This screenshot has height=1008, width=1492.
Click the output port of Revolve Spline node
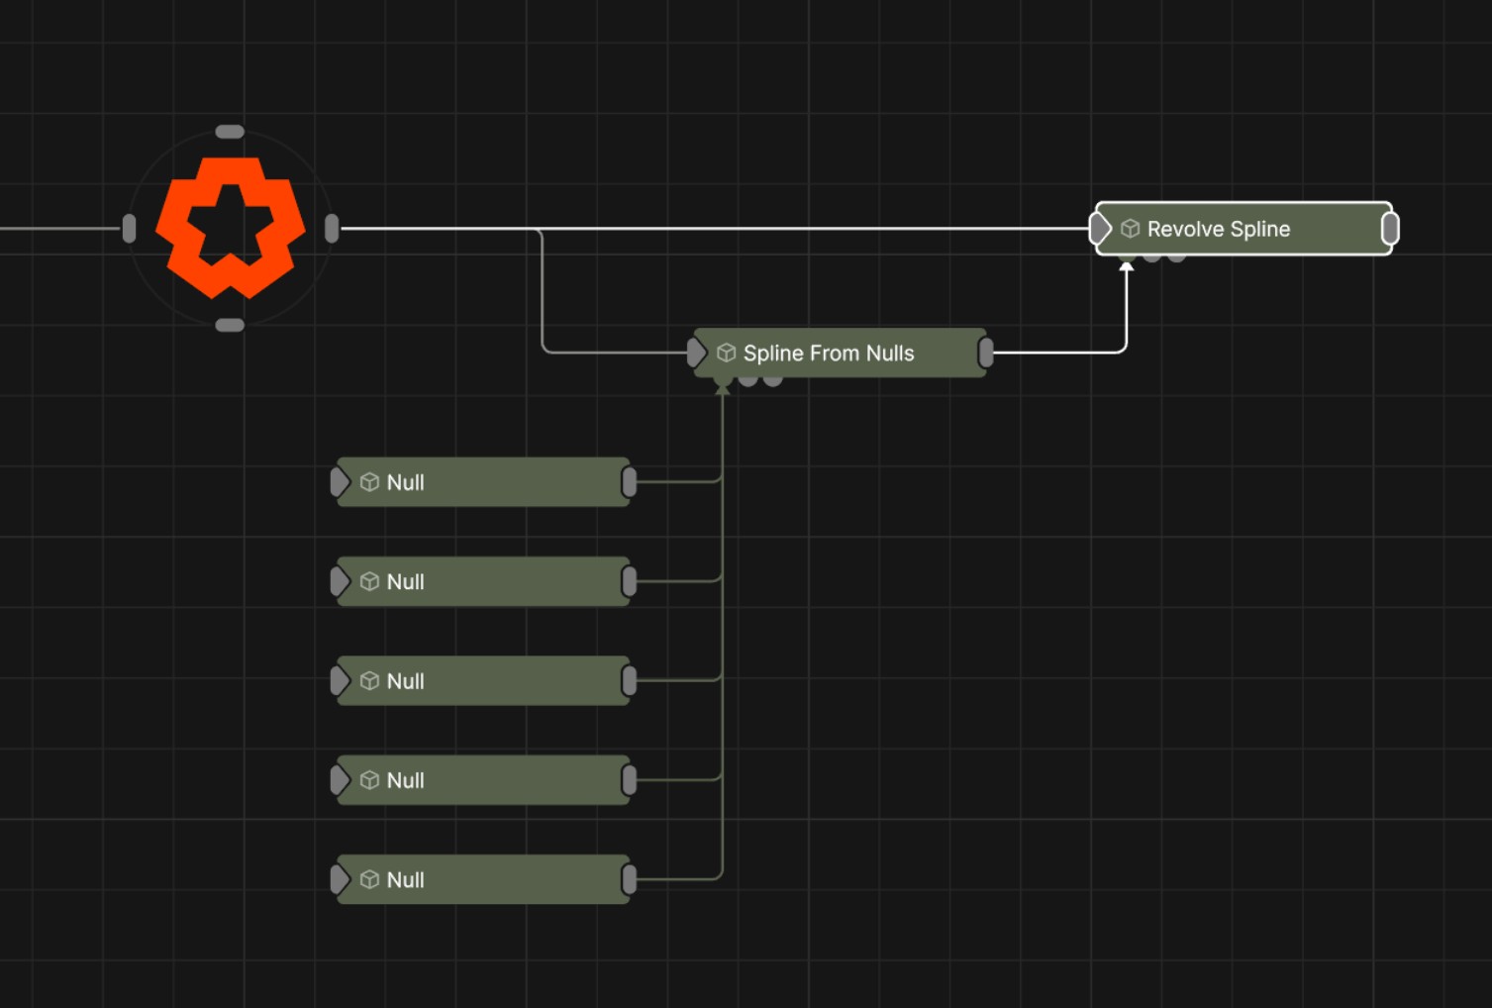(x=1390, y=229)
